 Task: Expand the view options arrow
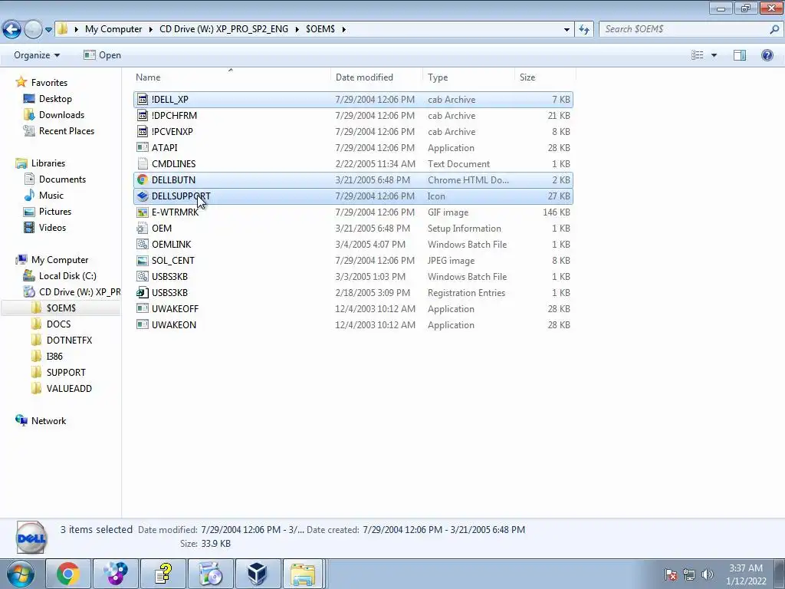click(x=714, y=55)
